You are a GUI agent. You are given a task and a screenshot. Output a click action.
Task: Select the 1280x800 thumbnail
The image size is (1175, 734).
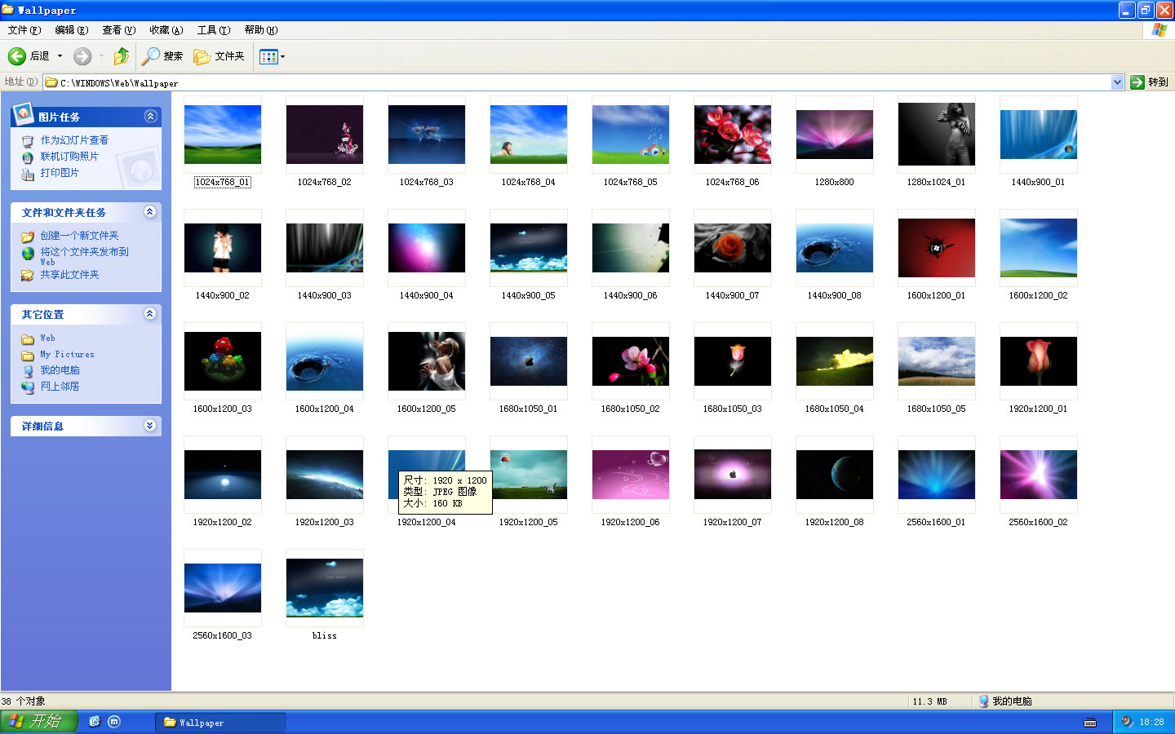(x=835, y=135)
